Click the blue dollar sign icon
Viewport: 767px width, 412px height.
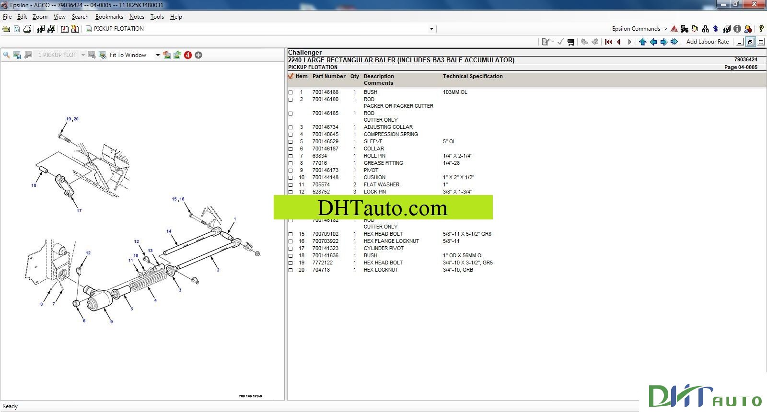click(716, 29)
